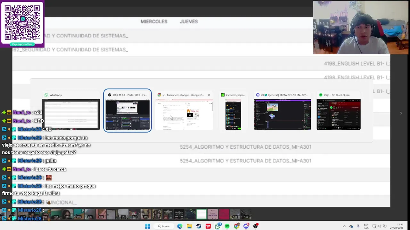Click the volume speaker tray icon
Viewport: 410px width, 230px height.
tap(379, 226)
